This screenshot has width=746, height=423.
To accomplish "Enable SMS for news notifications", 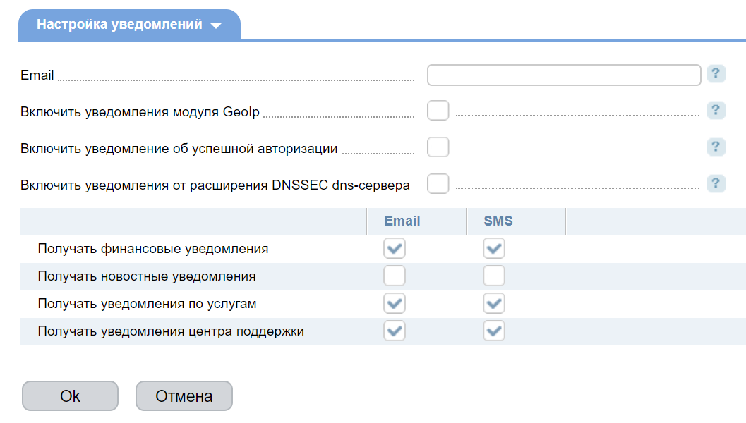I will [x=494, y=276].
